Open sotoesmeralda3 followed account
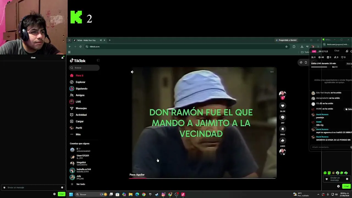The image size is (352, 198). click(80, 150)
